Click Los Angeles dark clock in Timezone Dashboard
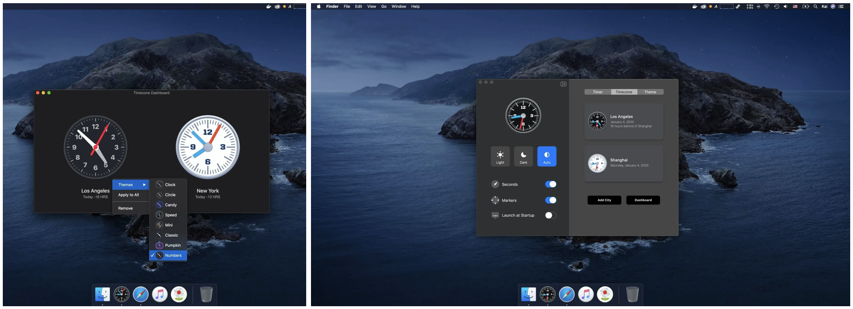Viewport: 853px width, 309px height. click(x=96, y=147)
